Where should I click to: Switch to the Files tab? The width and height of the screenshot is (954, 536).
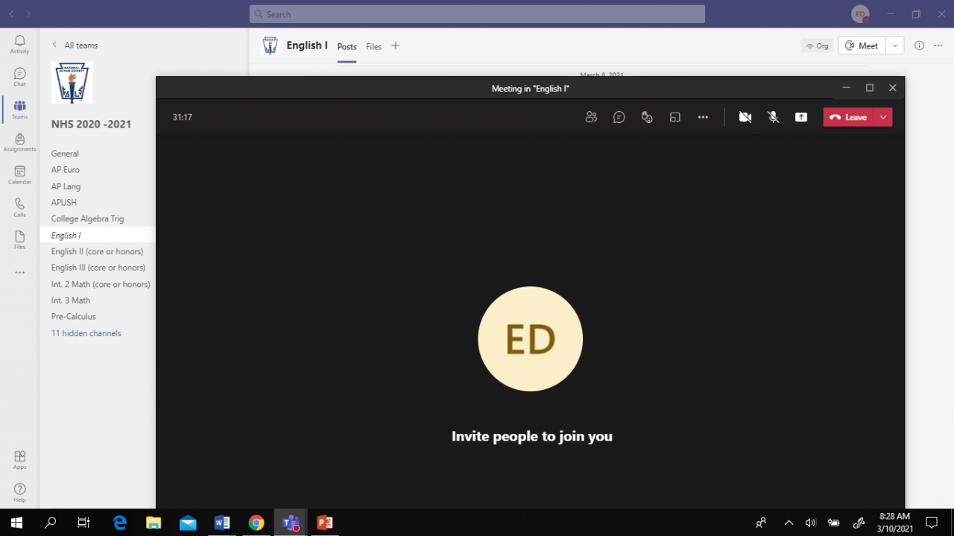click(x=373, y=46)
